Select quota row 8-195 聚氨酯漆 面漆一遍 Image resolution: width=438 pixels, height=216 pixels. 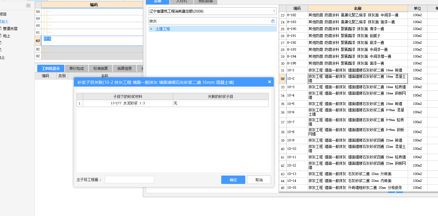(358, 63)
